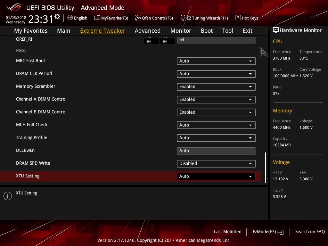The height and width of the screenshot is (246, 328).
Task: Click the +12V reading 12.192 V
Action: click(x=281, y=179)
